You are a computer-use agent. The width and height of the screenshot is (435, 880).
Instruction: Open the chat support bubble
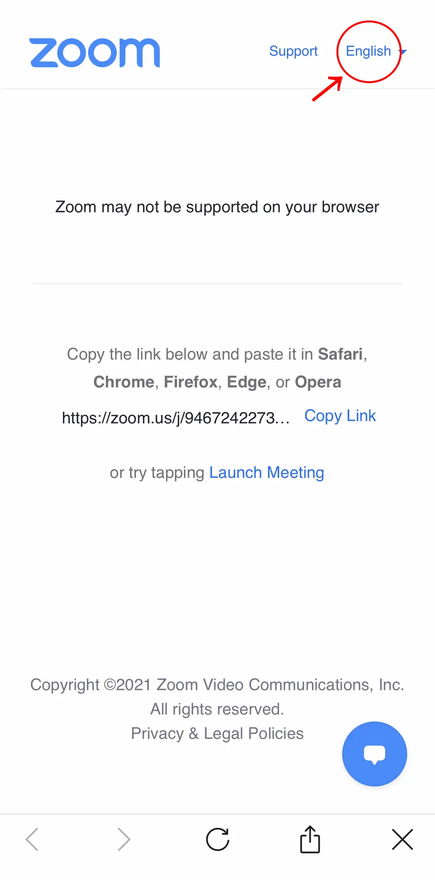click(374, 754)
